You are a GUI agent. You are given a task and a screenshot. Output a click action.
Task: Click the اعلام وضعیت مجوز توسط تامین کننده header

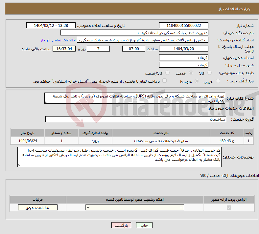click(135, 200)
